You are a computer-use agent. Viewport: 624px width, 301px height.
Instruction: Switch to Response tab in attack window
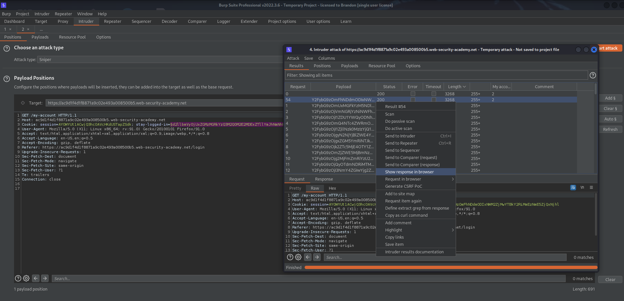pyautogui.click(x=324, y=179)
